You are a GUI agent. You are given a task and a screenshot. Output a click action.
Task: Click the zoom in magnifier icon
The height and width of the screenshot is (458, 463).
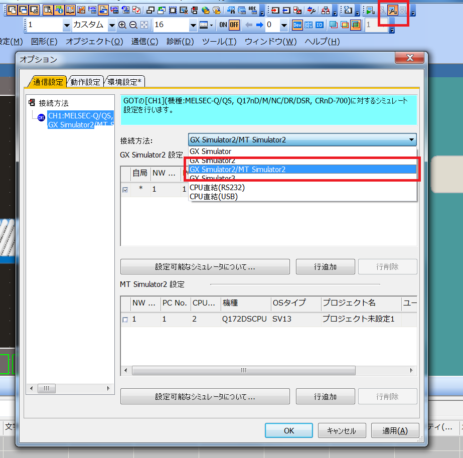pos(122,25)
